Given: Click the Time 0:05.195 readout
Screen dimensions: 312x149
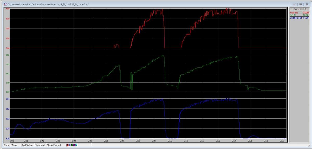Looking at the screenshot, I should pyautogui.click(x=299, y=9).
